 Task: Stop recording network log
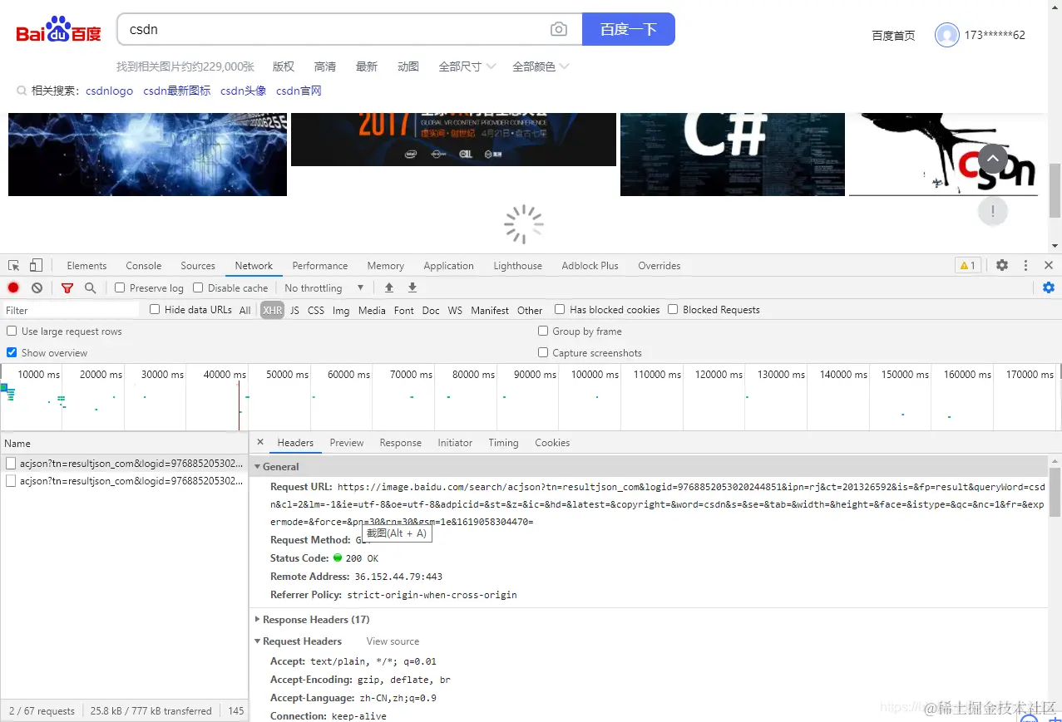tap(13, 287)
